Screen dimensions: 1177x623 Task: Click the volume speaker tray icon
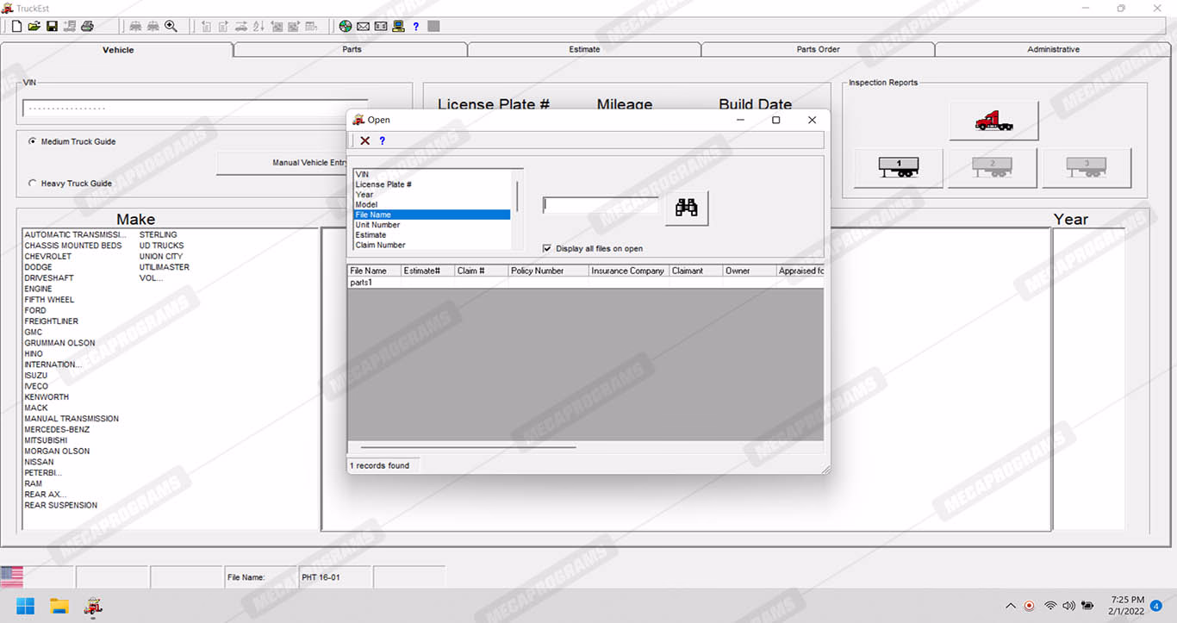[1069, 606]
